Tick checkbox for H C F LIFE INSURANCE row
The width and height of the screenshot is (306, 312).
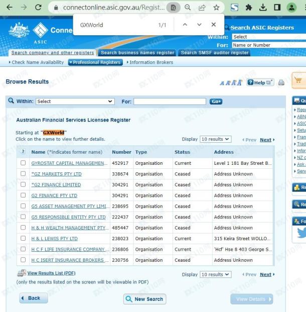pyautogui.click(x=23, y=249)
